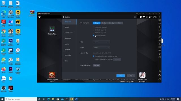The width and height of the screenshot is (181, 101).
Task: Open LDPlayer settings gear in side toolbar
Action: (x=160, y=17)
